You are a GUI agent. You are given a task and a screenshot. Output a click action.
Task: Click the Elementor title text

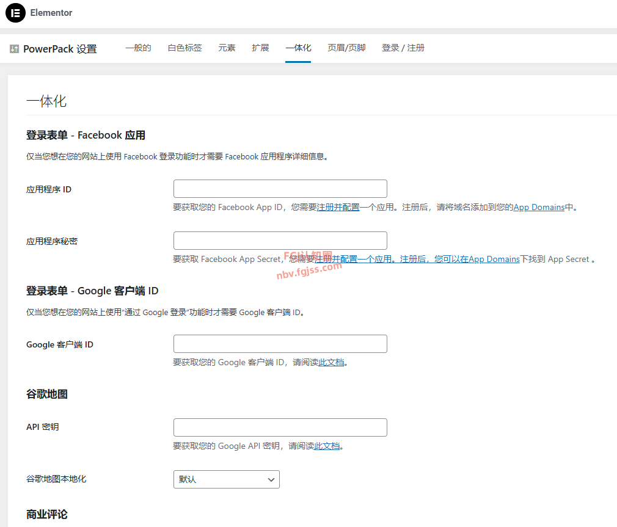[x=51, y=13]
